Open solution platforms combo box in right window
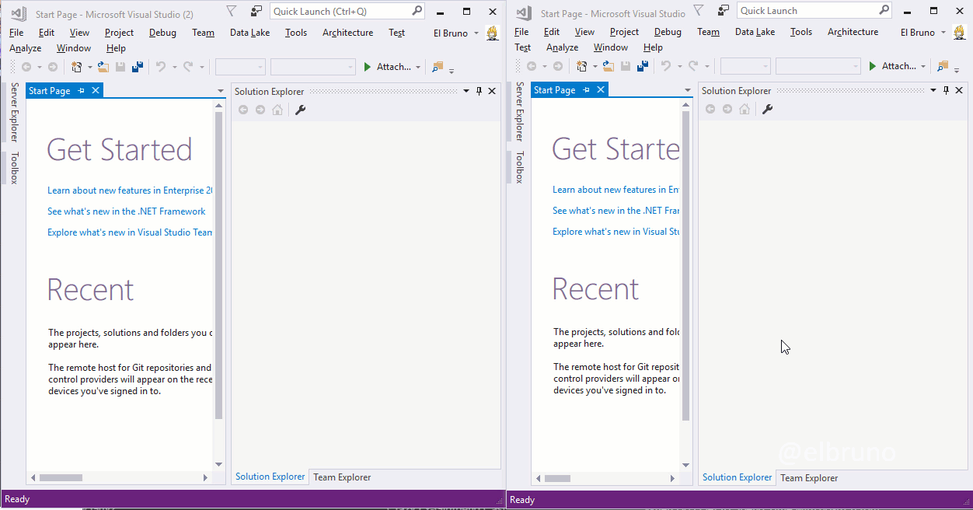 pos(818,66)
